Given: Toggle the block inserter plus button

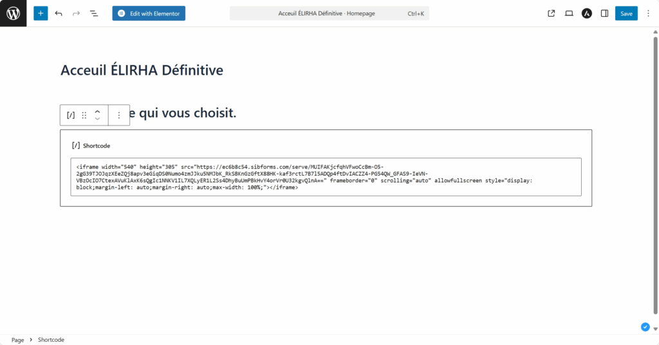Looking at the screenshot, I should (41, 13).
